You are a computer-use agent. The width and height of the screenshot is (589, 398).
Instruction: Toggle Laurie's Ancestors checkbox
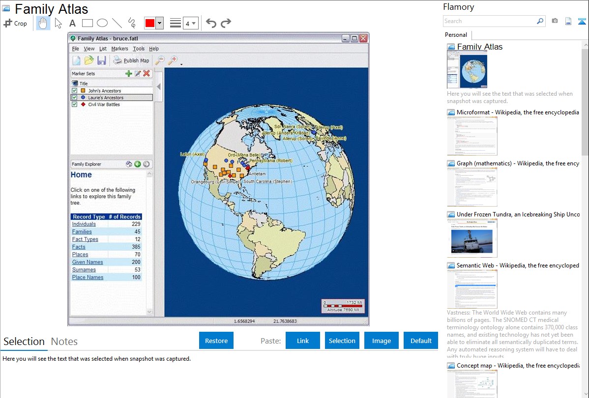click(74, 98)
